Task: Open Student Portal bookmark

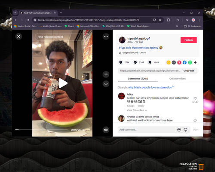Action: click(25, 26)
